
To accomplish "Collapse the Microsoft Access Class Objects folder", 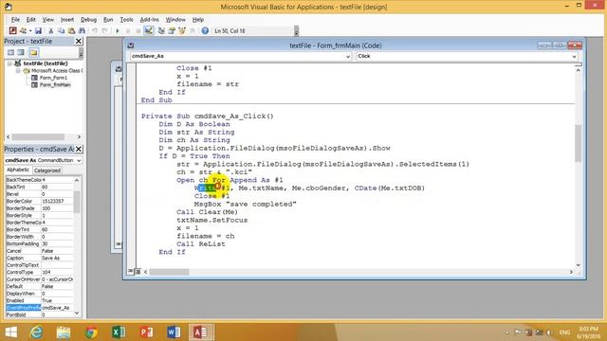I will pos(18,71).
